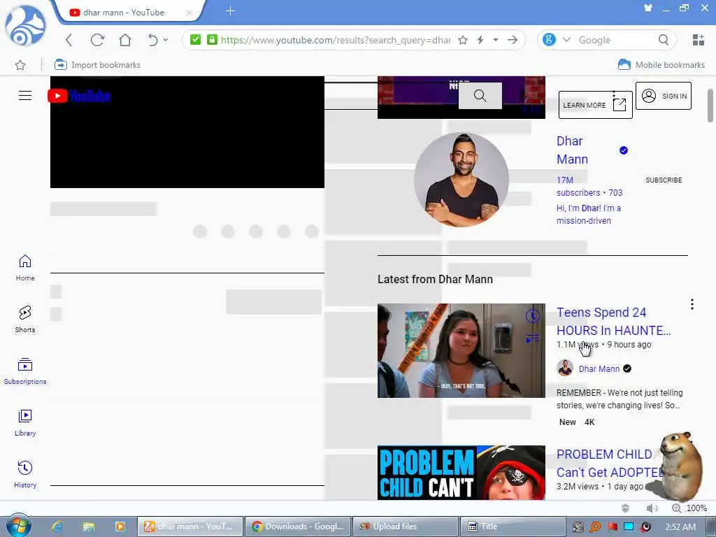The image size is (716, 537).
Task: Open the browser home page icon
Action: 125,40
